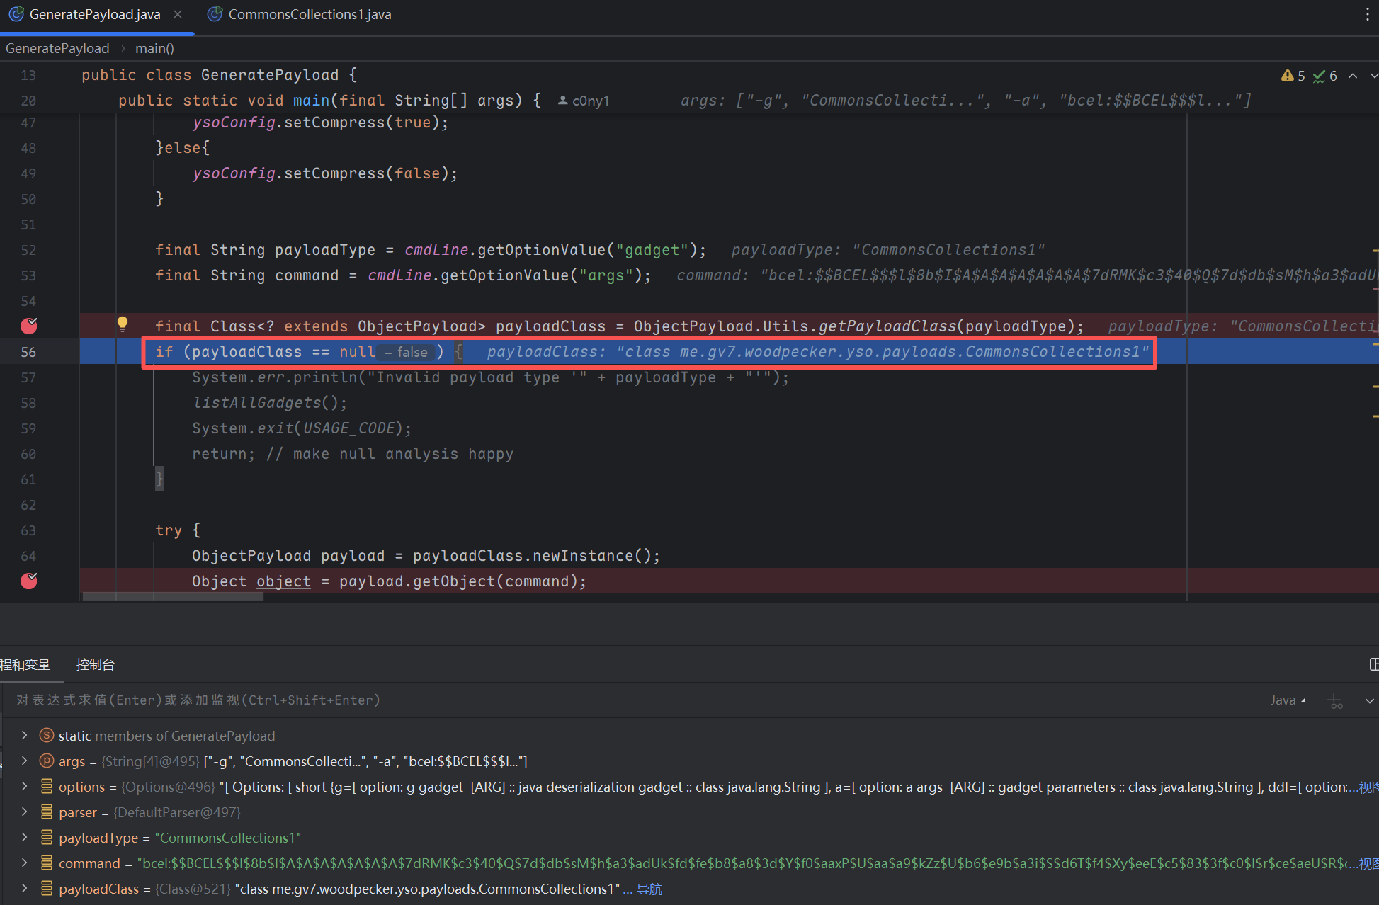Jump to previous highlighted problem arrow
The width and height of the screenshot is (1379, 905).
1353,76
